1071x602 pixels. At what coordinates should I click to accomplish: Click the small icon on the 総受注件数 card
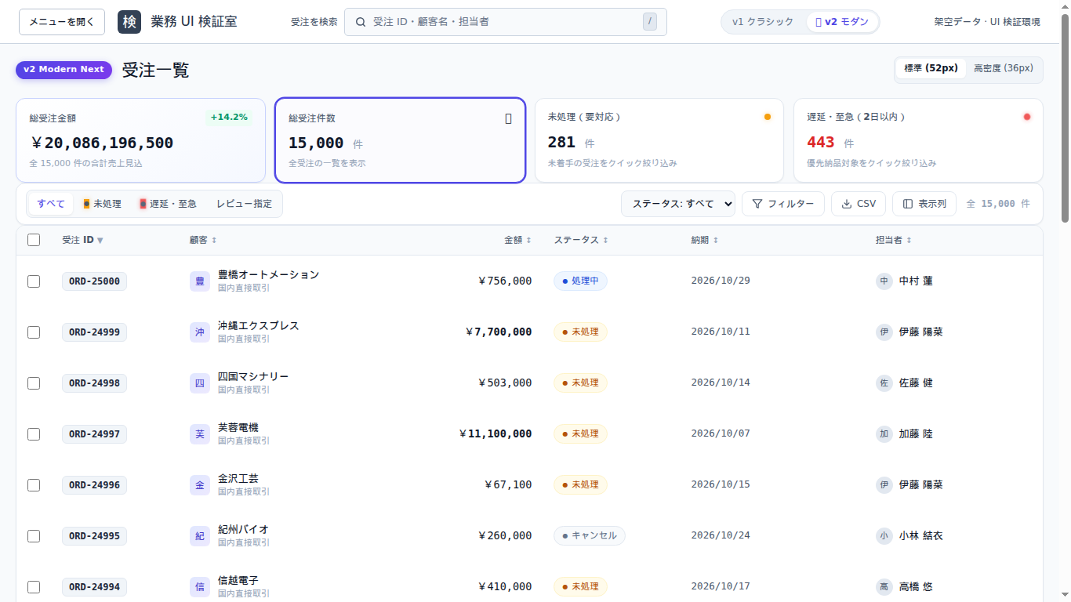click(x=508, y=118)
